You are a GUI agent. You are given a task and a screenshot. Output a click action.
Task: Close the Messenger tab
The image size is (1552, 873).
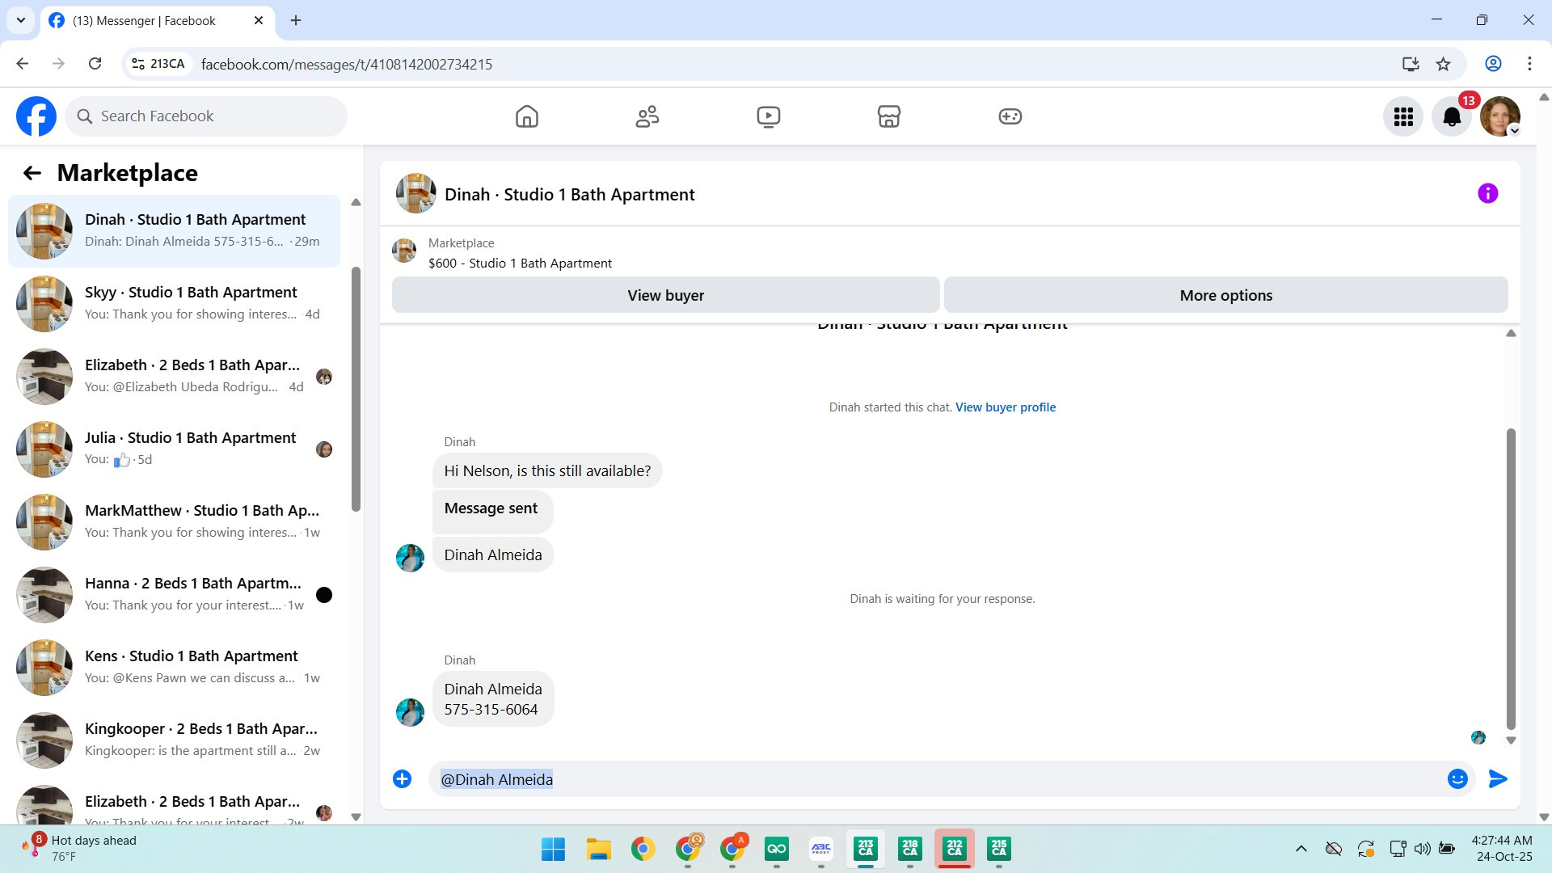[259, 20]
